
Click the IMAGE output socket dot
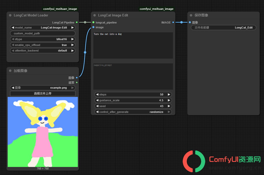tap(173, 22)
